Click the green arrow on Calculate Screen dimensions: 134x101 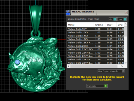click(x=106, y=86)
